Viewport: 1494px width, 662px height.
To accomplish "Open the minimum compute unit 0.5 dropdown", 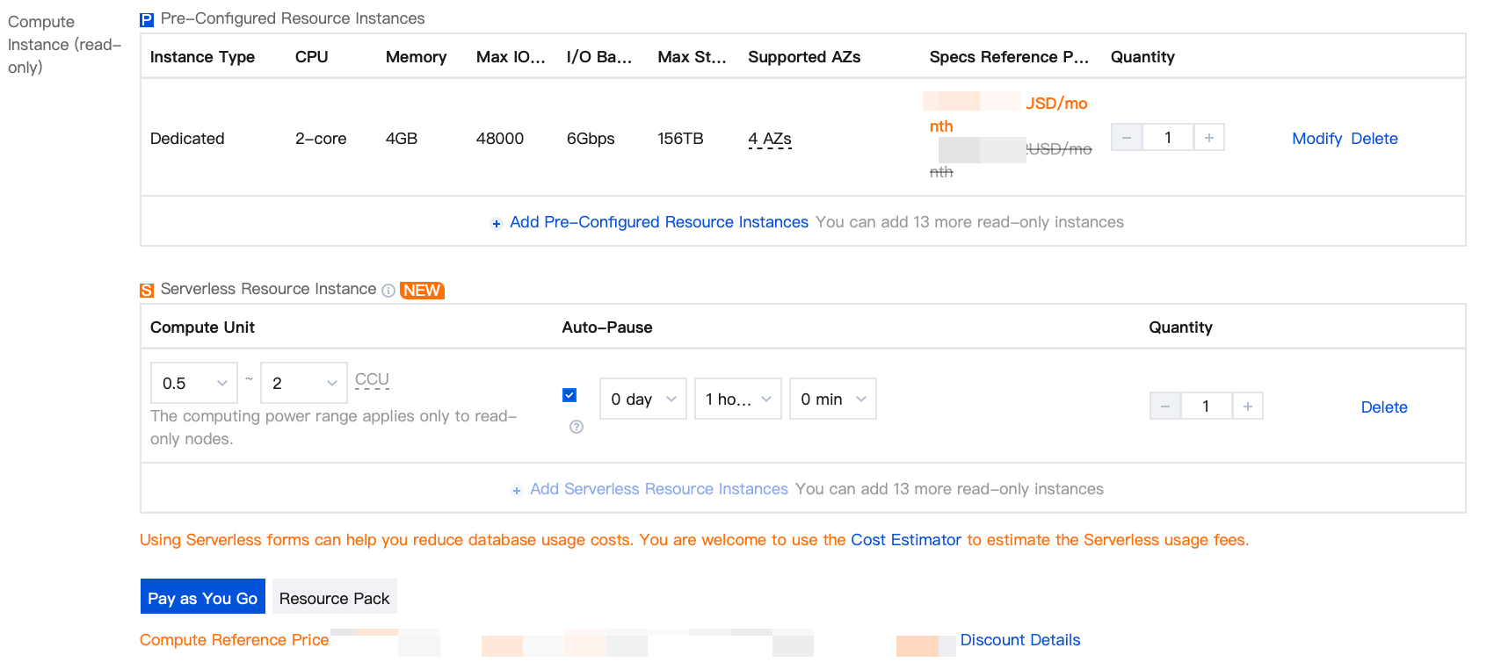I will pyautogui.click(x=194, y=383).
